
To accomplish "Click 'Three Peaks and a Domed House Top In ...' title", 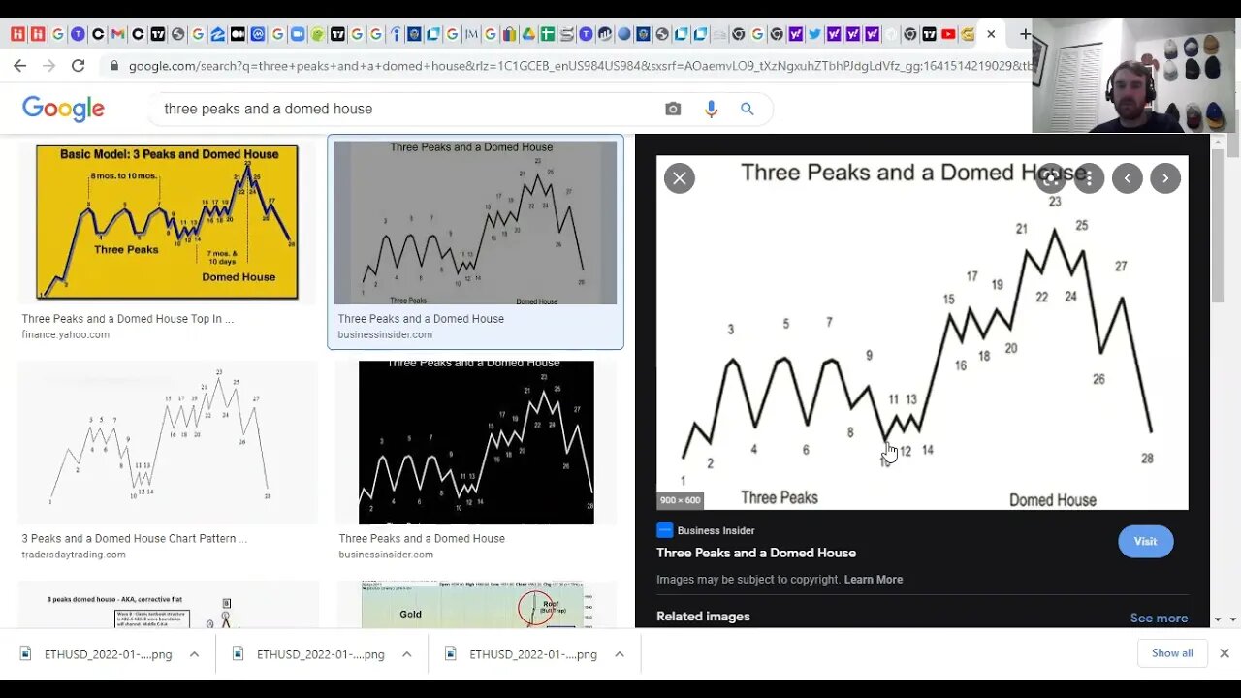I will 128,319.
